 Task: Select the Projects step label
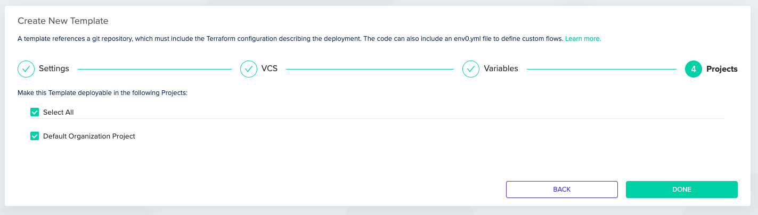722,69
